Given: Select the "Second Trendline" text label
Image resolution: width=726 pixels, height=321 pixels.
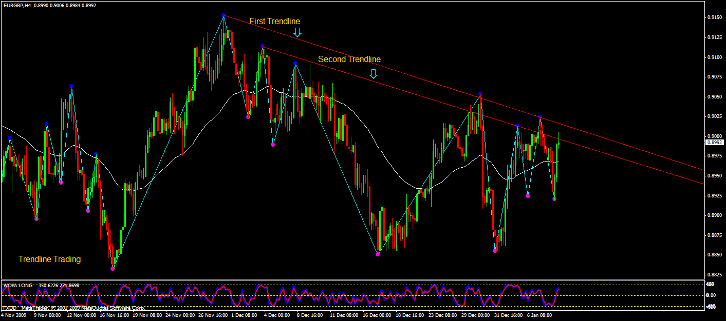Looking at the screenshot, I should click(349, 59).
